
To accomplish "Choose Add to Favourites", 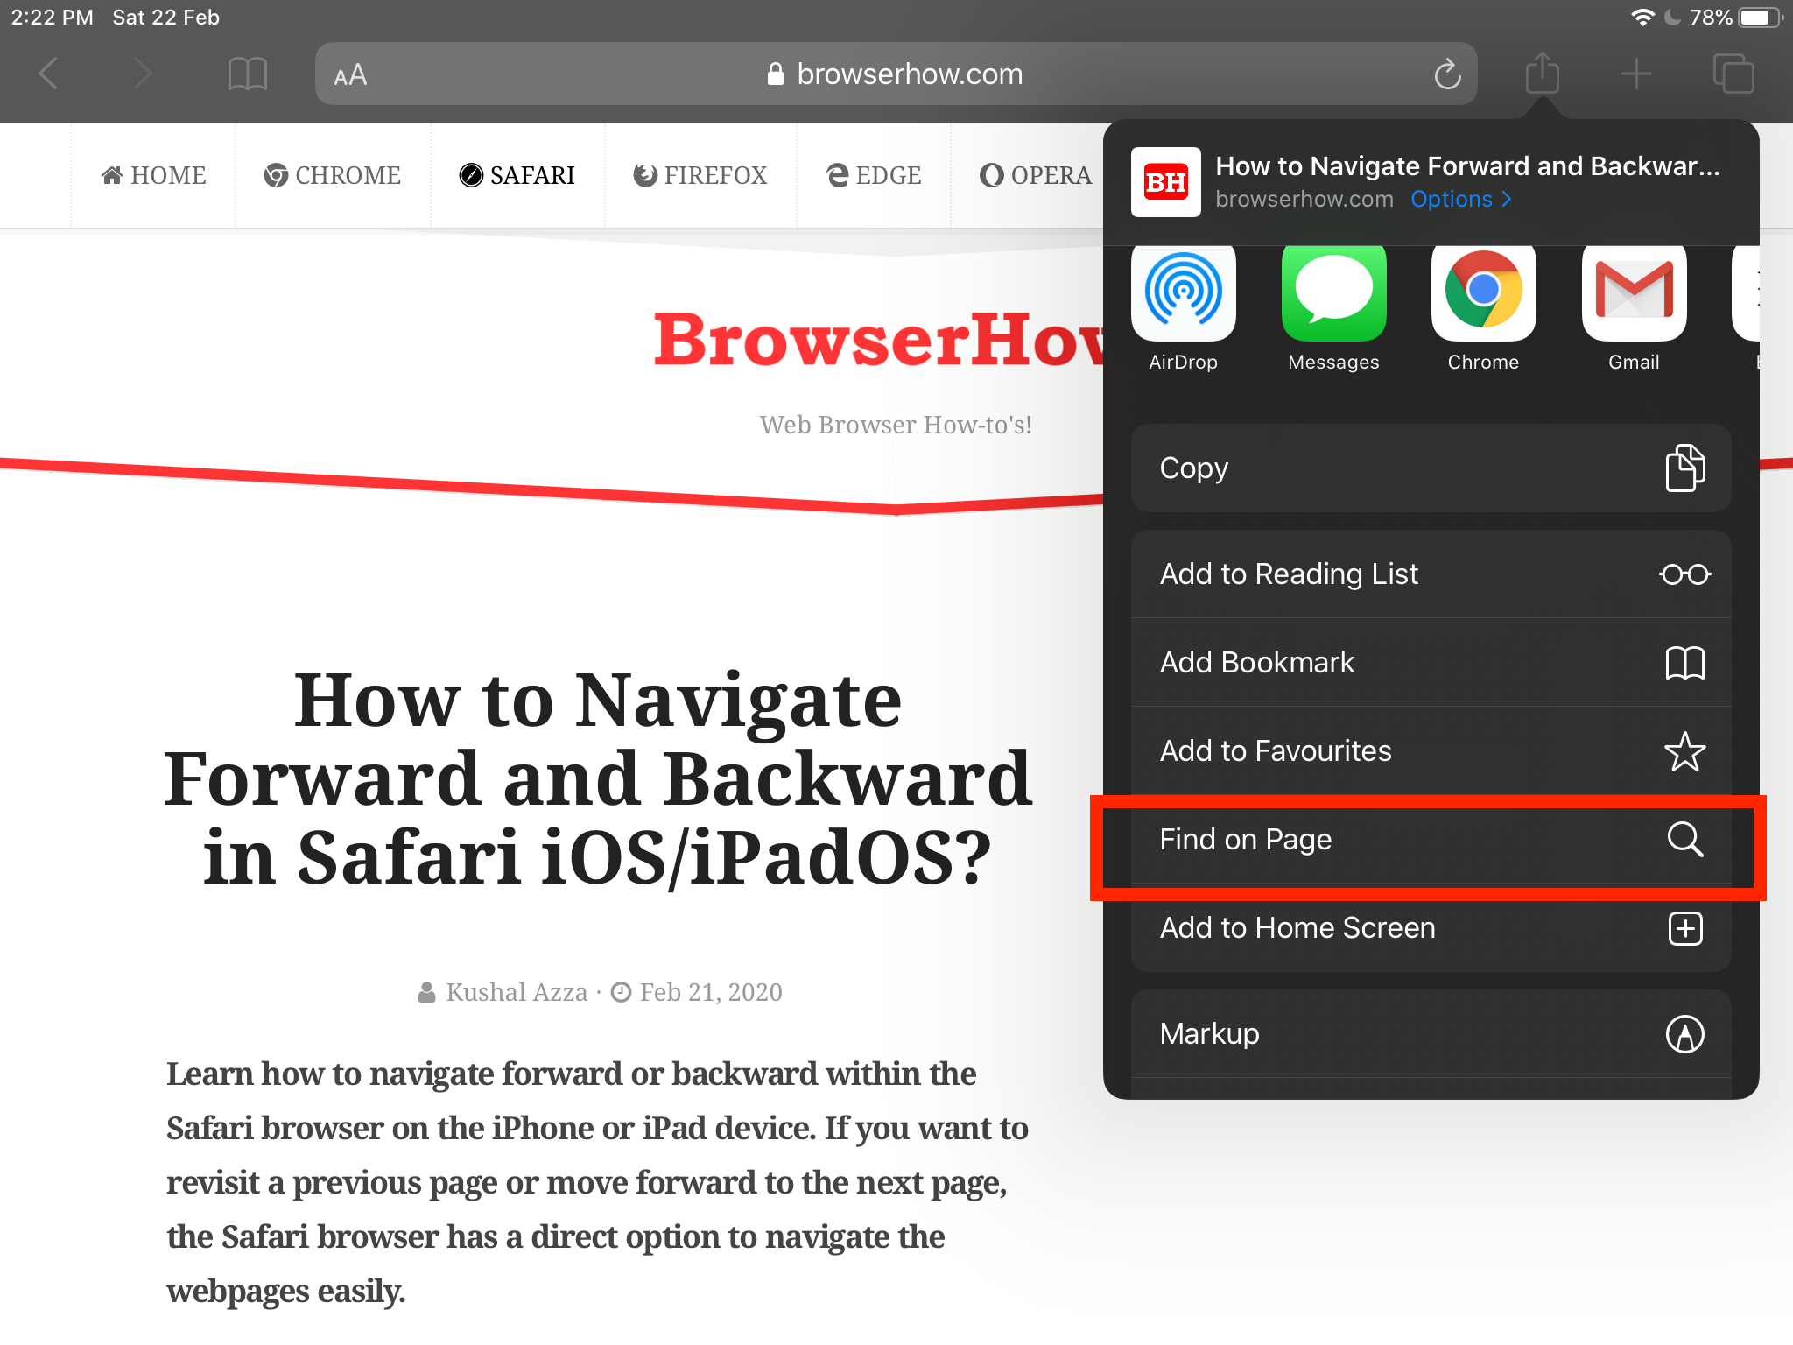I will 1431,751.
